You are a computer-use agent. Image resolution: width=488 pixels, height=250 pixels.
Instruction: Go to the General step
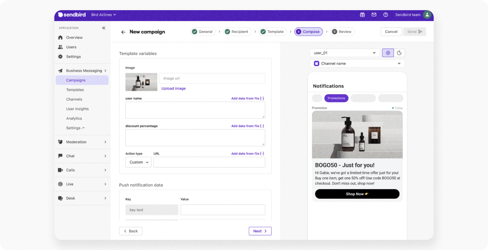pos(203,32)
